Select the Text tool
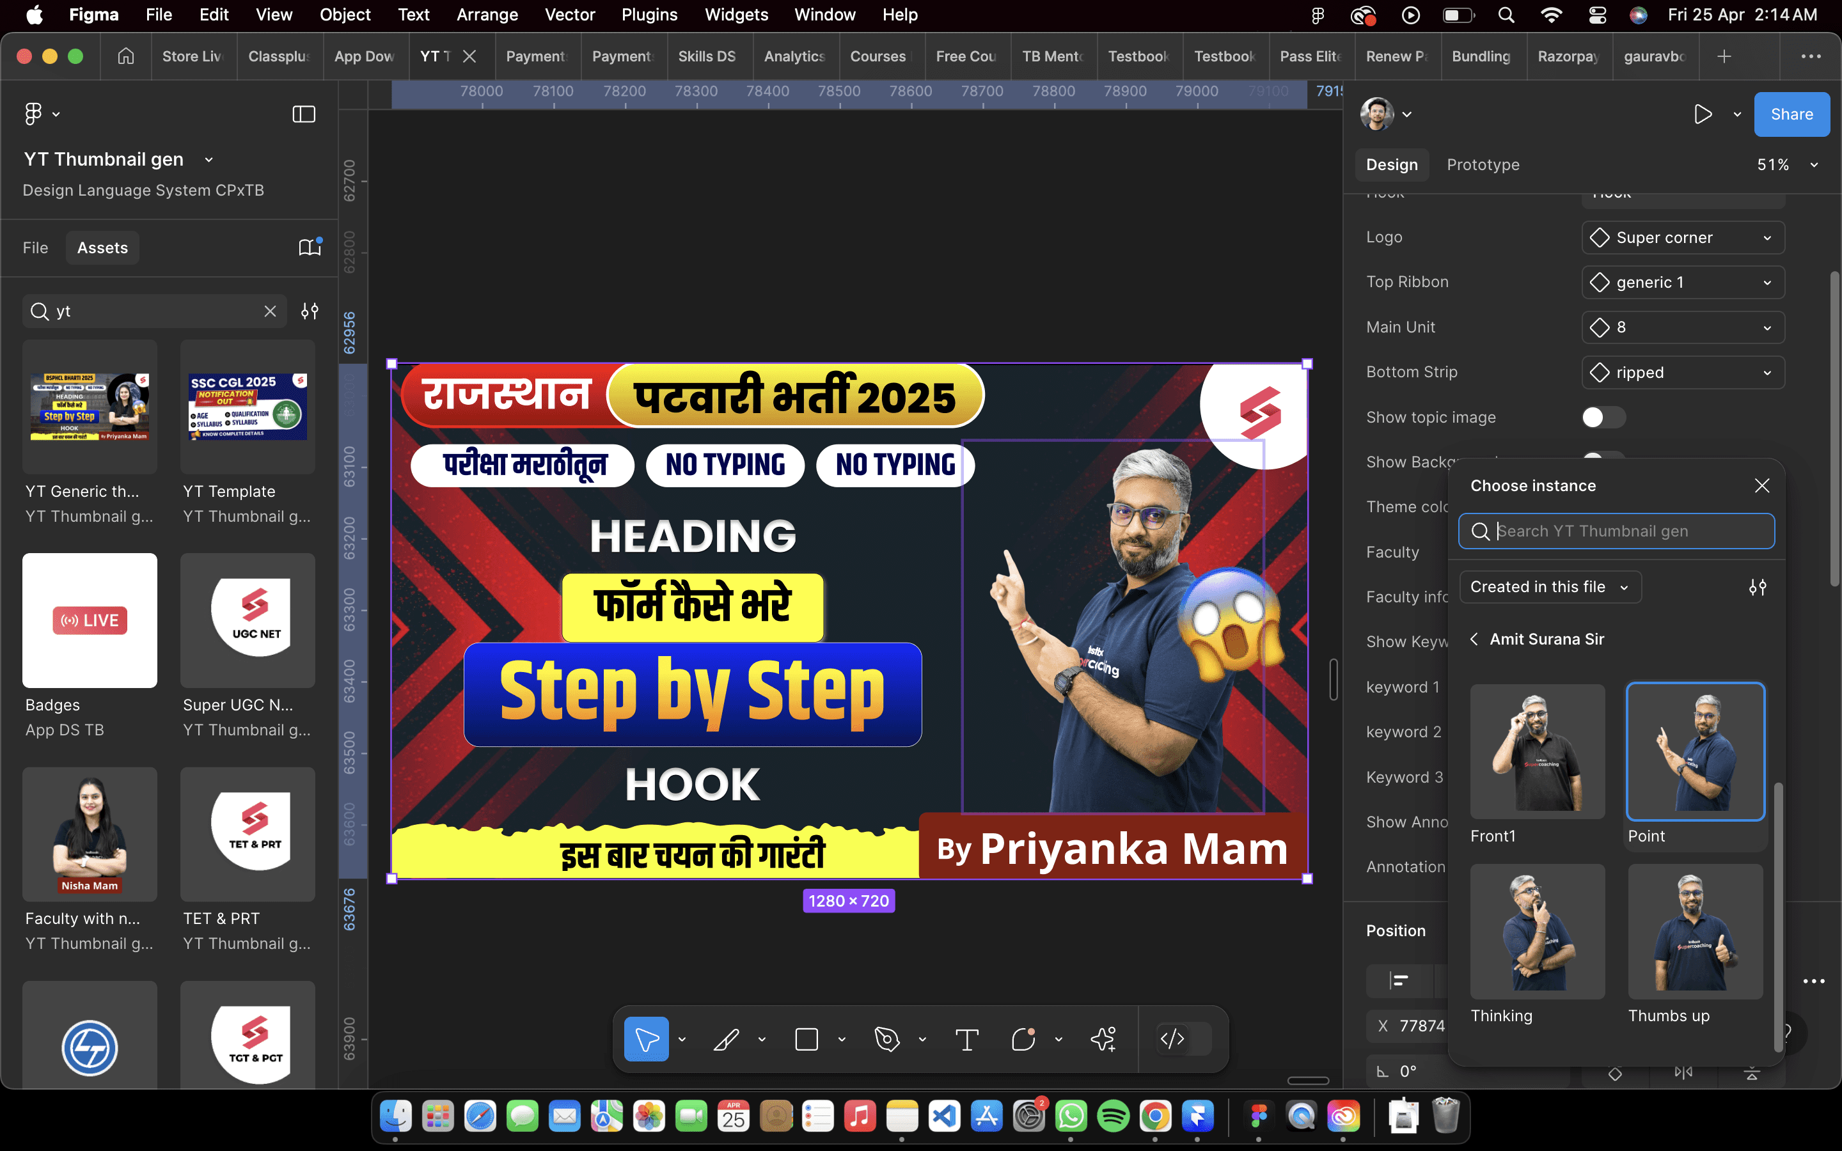This screenshot has width=1842, height=1151. pyautogui.click(x=966, y=1039)
